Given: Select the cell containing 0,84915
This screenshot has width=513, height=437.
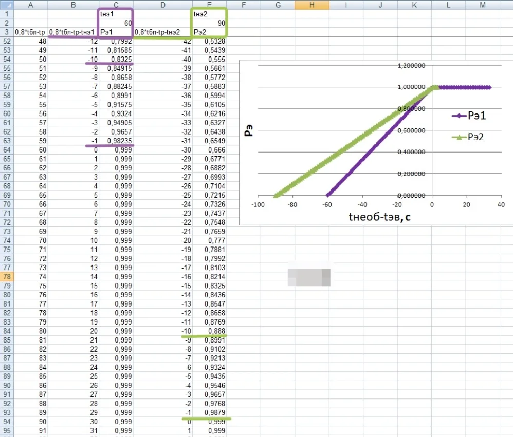Looking at the screenshot, I should [x=116, y=68].
